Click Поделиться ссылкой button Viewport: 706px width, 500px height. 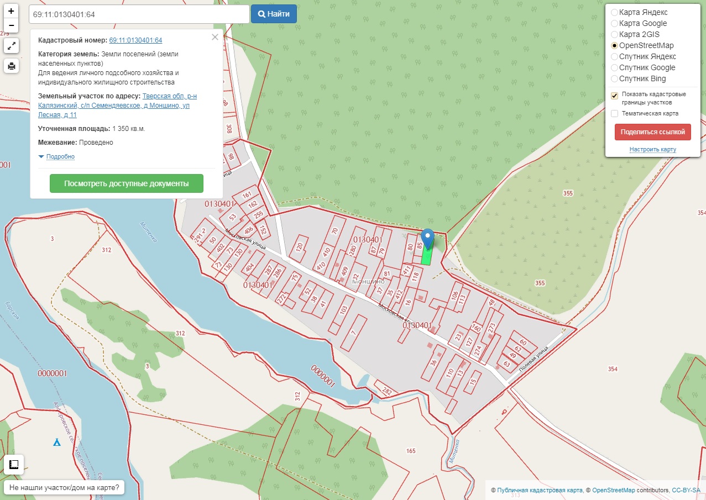pos(652,132)
